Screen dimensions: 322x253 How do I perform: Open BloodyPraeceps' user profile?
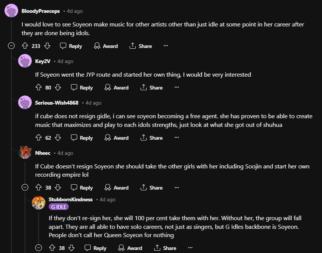coord(40,11)
